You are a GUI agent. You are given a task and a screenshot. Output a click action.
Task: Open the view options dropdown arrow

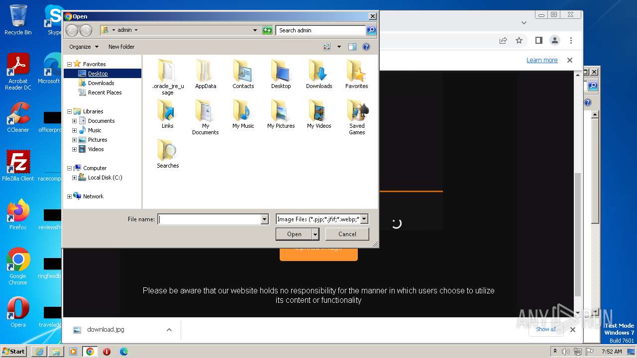pos(339,47)
